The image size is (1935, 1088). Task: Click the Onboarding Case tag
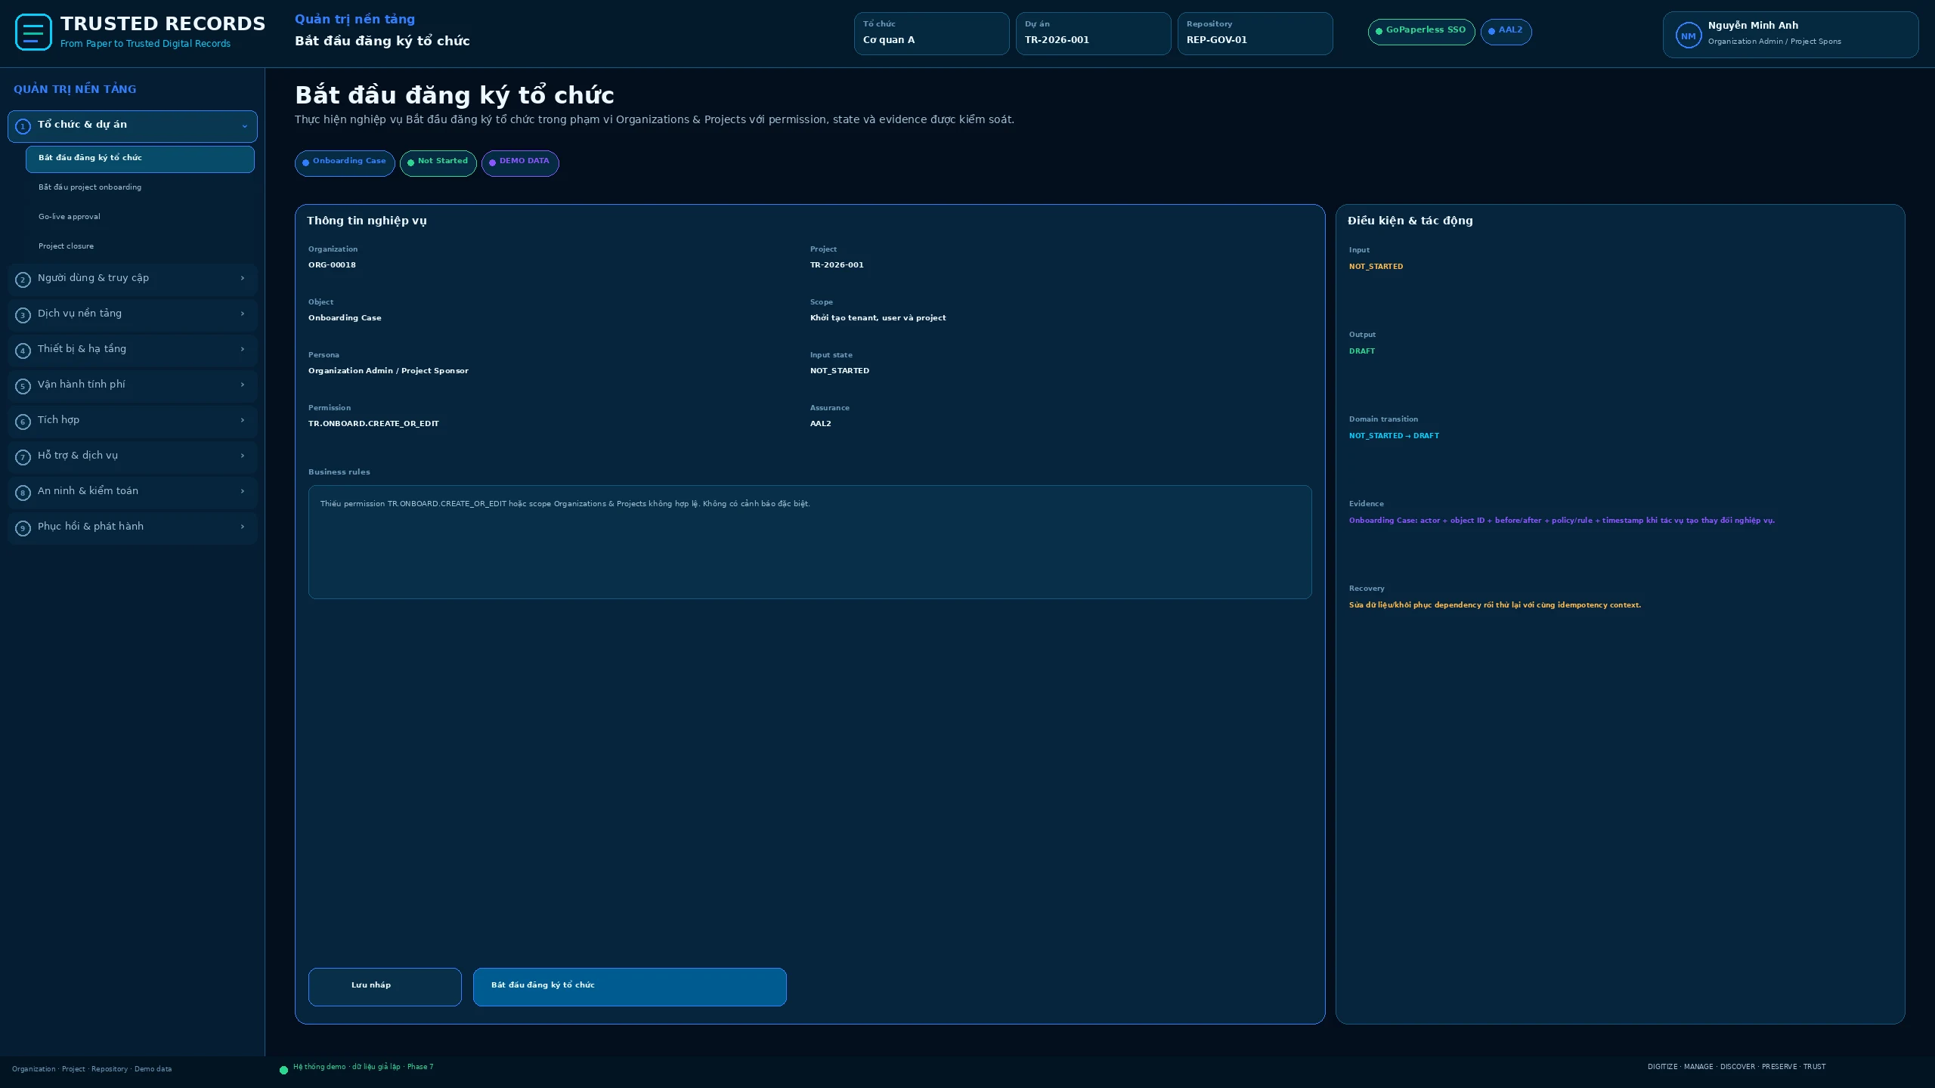pyautogui.click(x=345, y=163)
